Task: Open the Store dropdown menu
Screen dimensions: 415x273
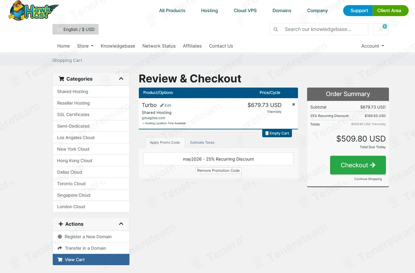Action: pos(85,46)
